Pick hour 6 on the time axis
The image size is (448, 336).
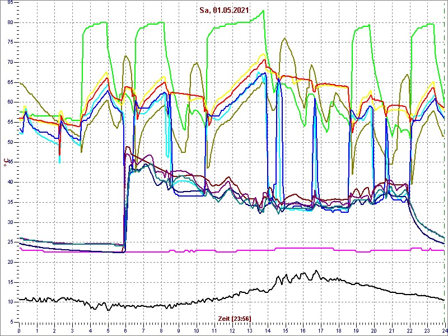(125, 330)
